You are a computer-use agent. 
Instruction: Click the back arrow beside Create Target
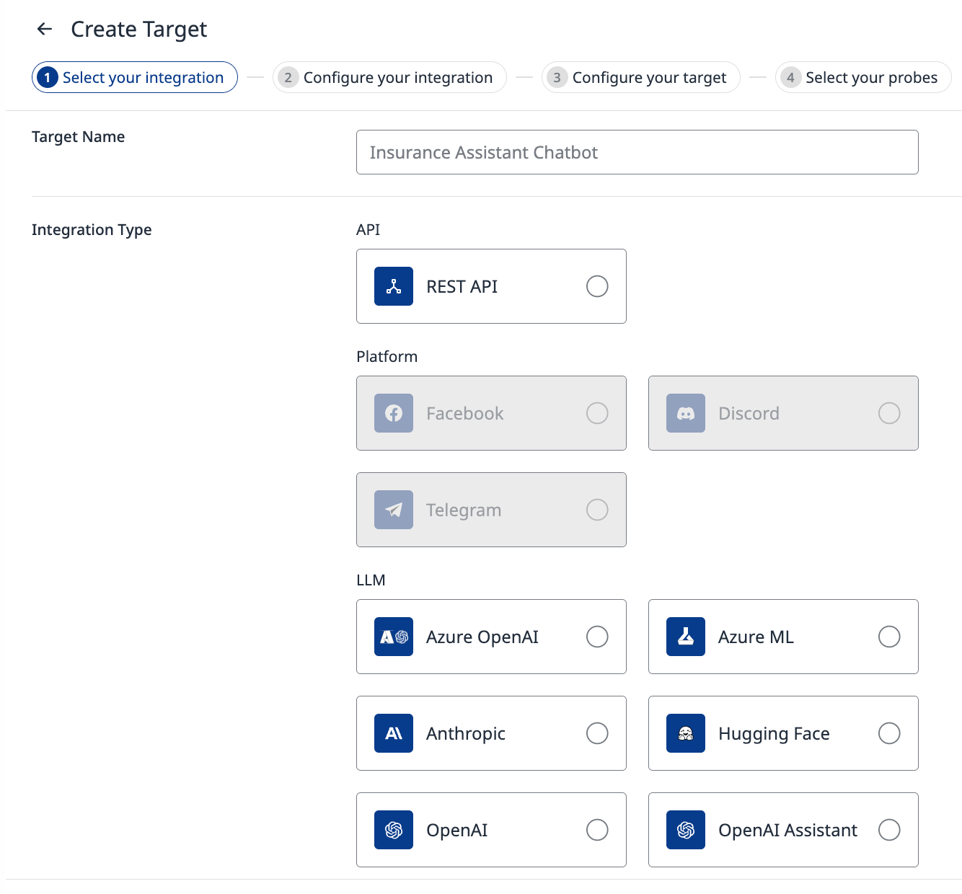45,29
